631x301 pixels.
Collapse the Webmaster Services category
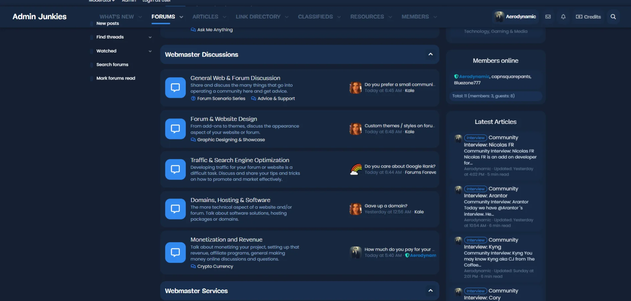click(431, 291)
